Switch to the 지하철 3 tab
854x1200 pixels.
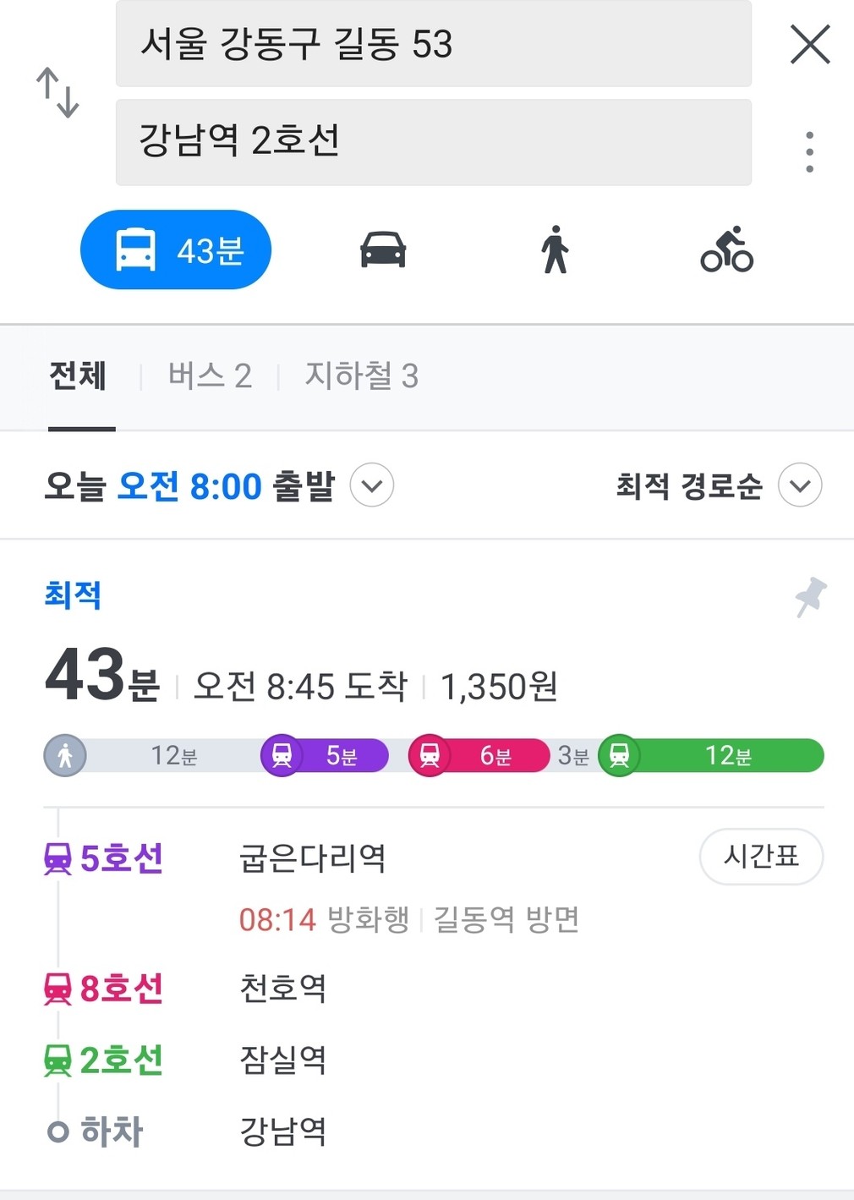click(x=362, y=375)
